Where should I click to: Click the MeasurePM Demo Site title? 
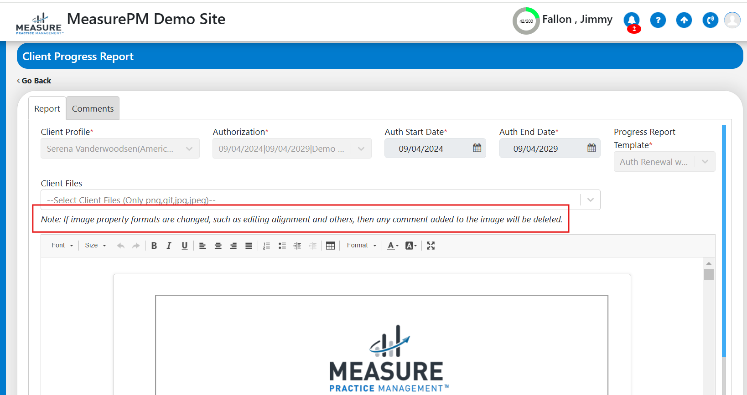[146, 19]
